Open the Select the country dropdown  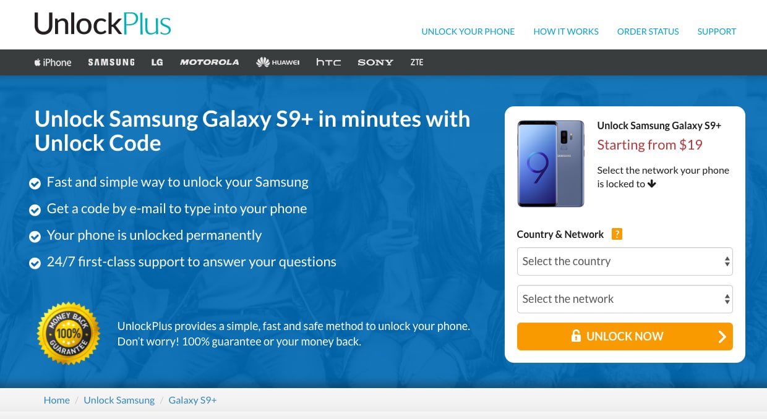coord(625,261)
